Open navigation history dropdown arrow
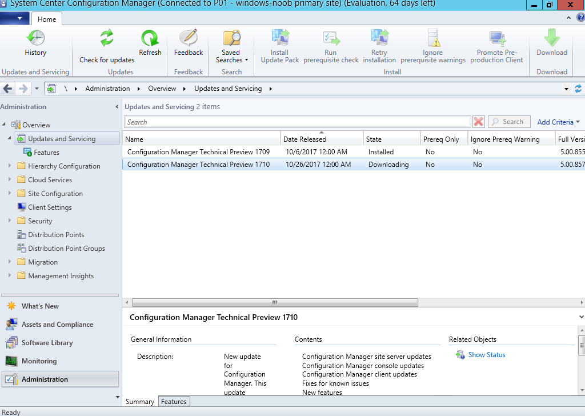 37,89
